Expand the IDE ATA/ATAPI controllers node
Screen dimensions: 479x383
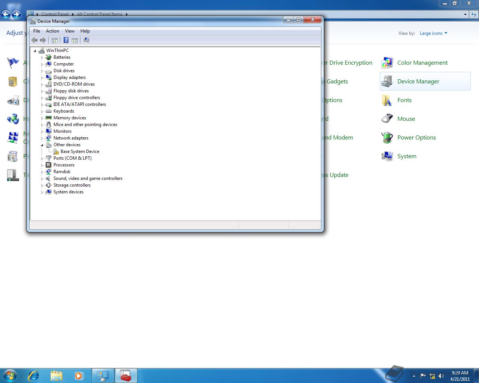coord(42,105)
